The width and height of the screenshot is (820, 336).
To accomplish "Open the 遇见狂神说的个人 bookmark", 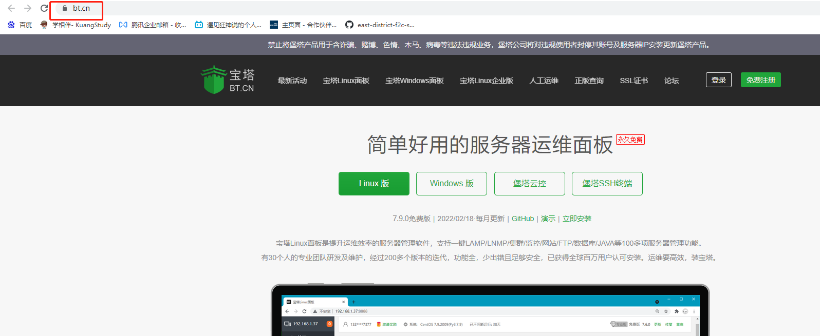I will [x=228, y=25].
